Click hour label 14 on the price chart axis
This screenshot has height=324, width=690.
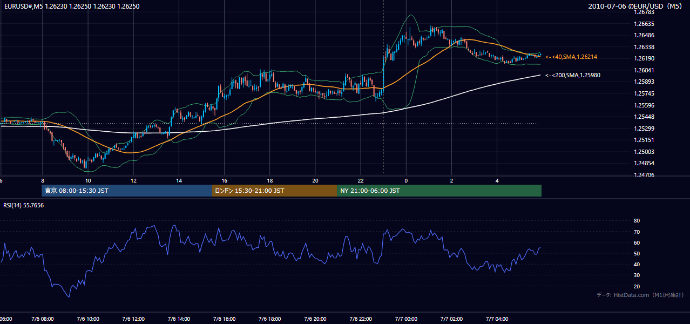[x=179, y=180]
